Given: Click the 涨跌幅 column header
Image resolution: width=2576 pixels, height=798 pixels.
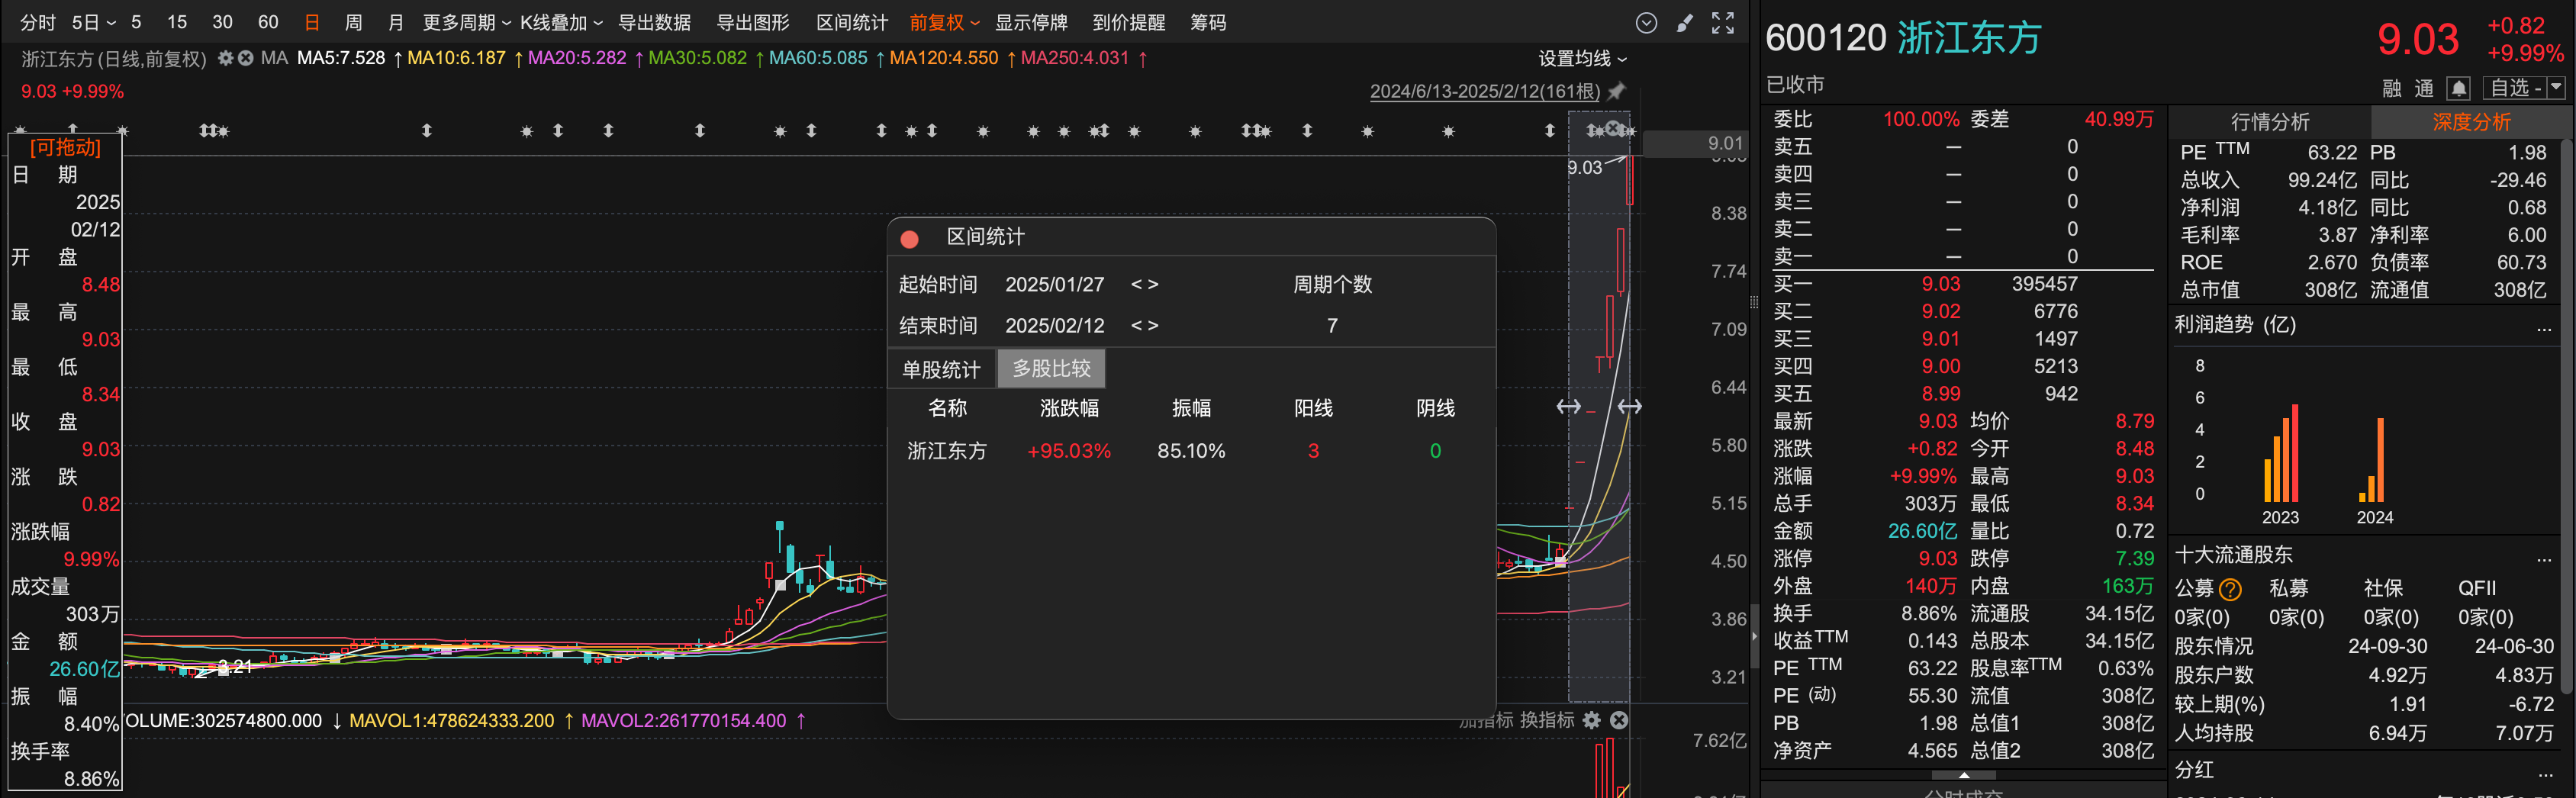Looking at the screenshot, I should tap(1069, 408).
